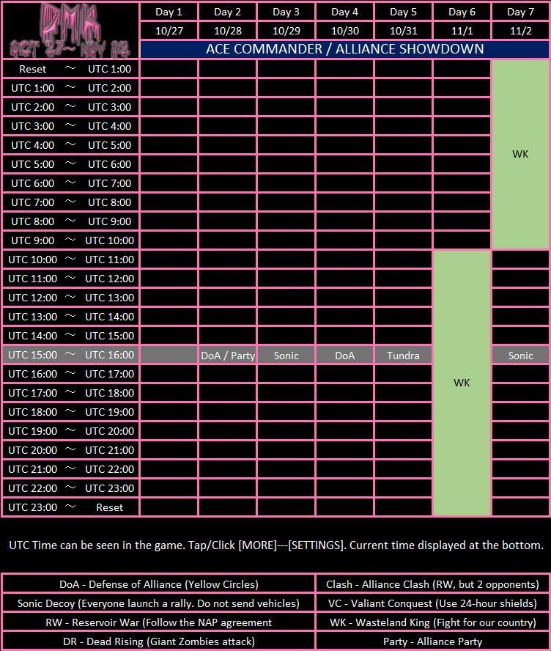Click the Day 4 DoA event cell
551x651 pixels.
[x=345, y=356]
